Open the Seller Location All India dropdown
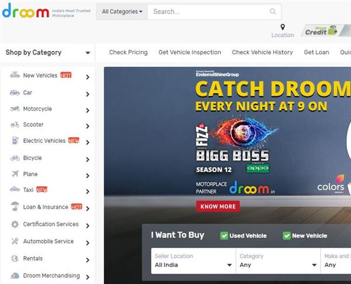Image resolution: width=351 pixels, height=284 pixels. click(x=194, y=261)
